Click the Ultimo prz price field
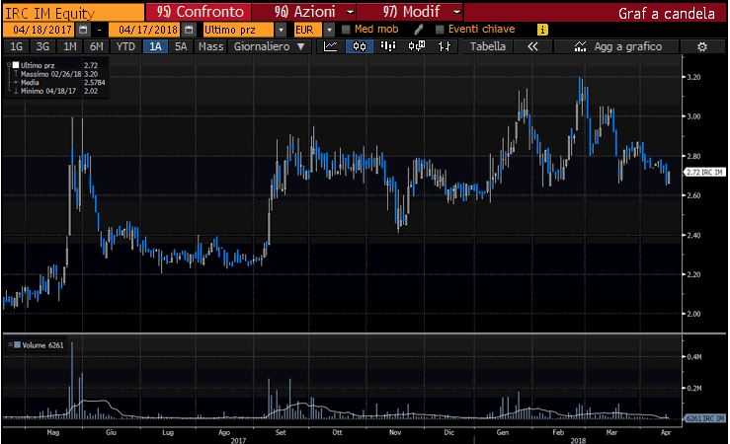This screenshot has height=444, width=730. coord(238,30)
